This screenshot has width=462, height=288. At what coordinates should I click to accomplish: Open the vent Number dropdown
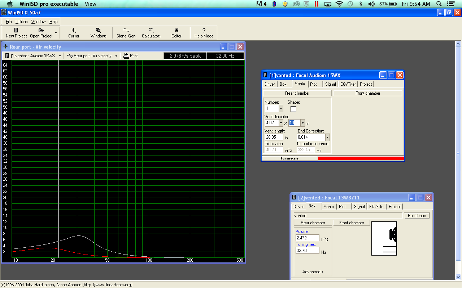point(281,108)
